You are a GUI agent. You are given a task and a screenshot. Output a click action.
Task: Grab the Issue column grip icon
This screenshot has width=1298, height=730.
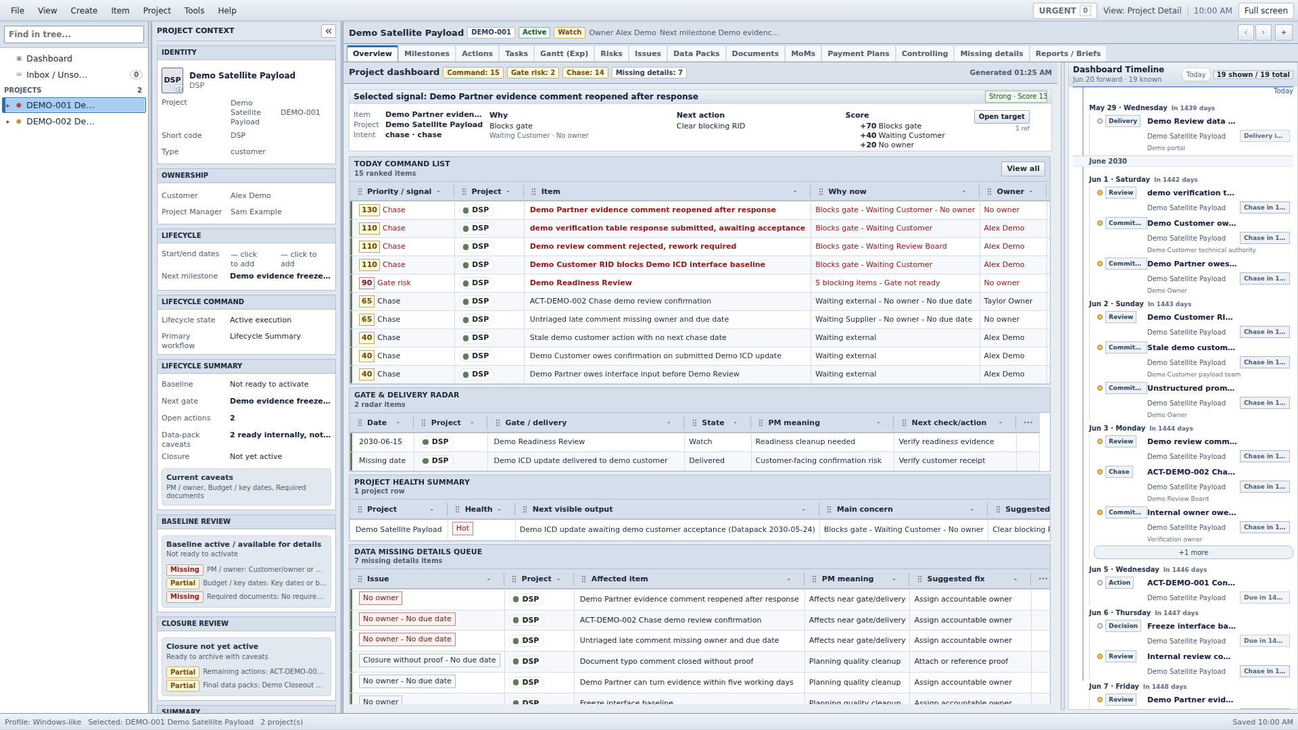[x=360, y=579]
